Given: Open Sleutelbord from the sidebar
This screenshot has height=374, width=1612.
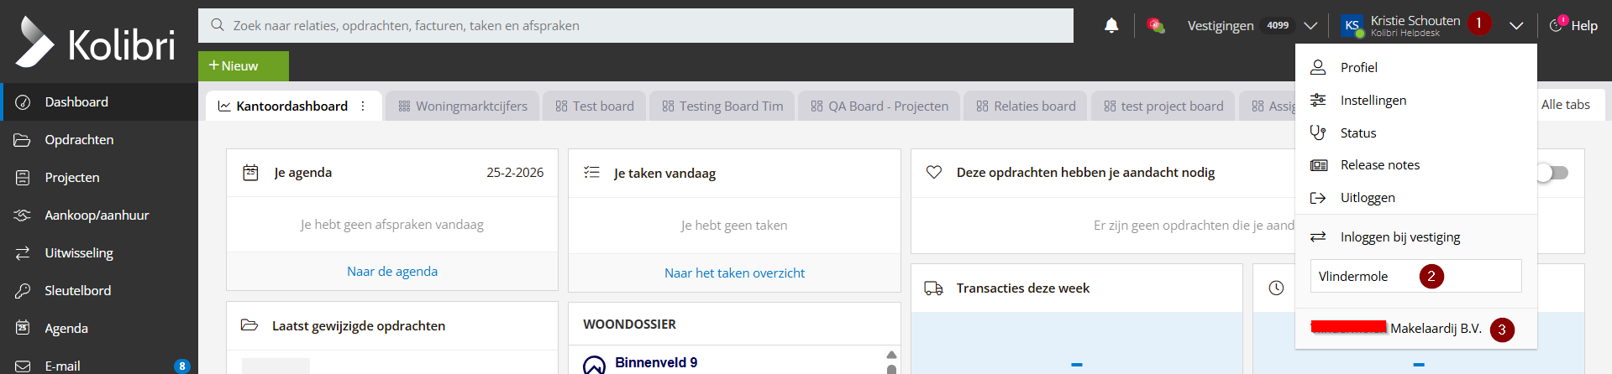Looking at the screenshot, I should [x=77, y=291].
